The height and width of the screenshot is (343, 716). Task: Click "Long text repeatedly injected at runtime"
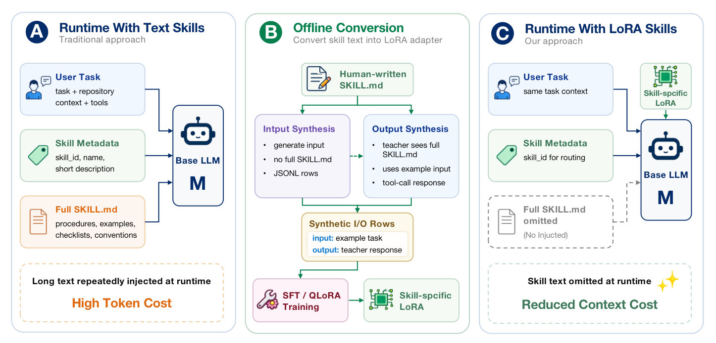(x=121, y=281)
